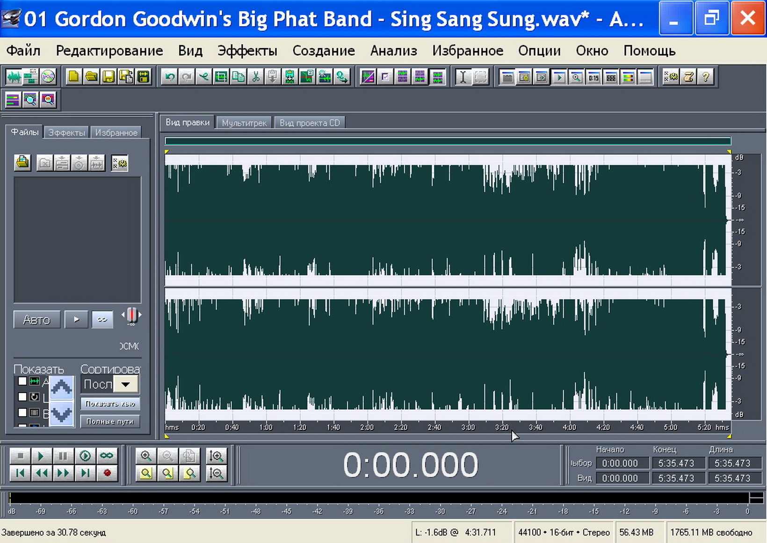
Task: Check the loop files show checkbox
Action: [22, 397]
